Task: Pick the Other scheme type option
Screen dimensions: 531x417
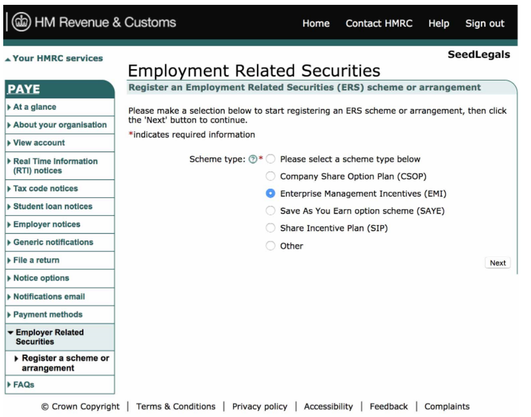Action: [x=271, y=246]
